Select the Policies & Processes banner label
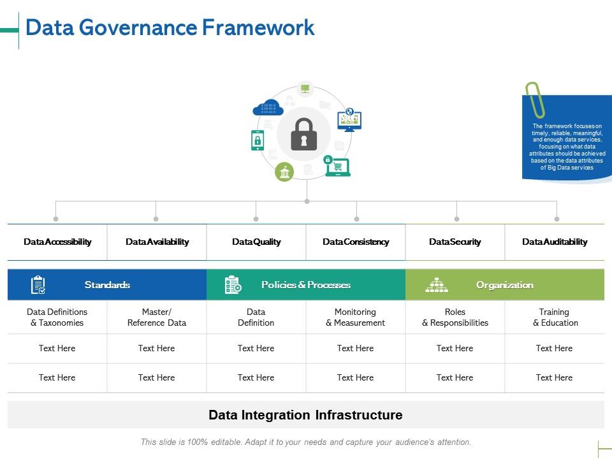The image size is (612, 459). click(x=306, y=285)
